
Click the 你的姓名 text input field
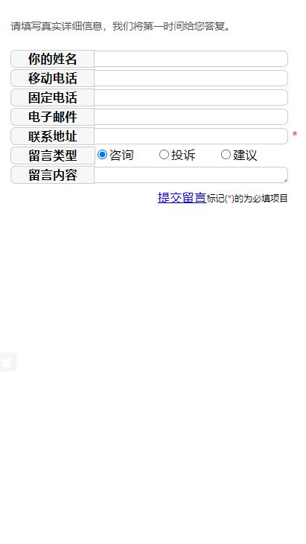pyautogui.click(x=191, y=59)
